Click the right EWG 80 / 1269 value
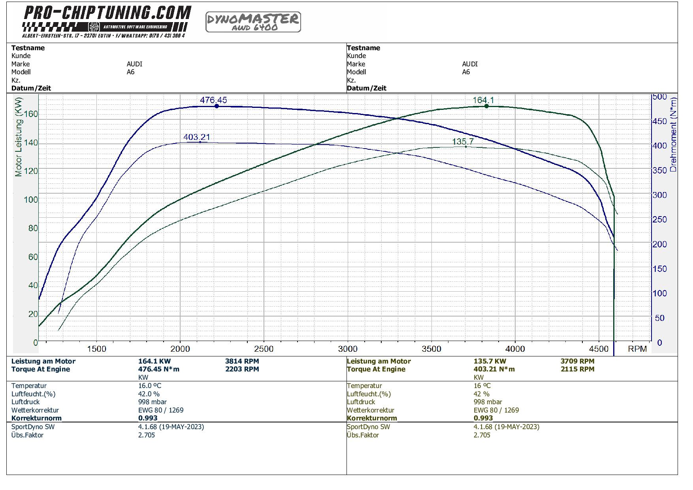The width and height of the screenshot is (693, 490). pos(496,410)
